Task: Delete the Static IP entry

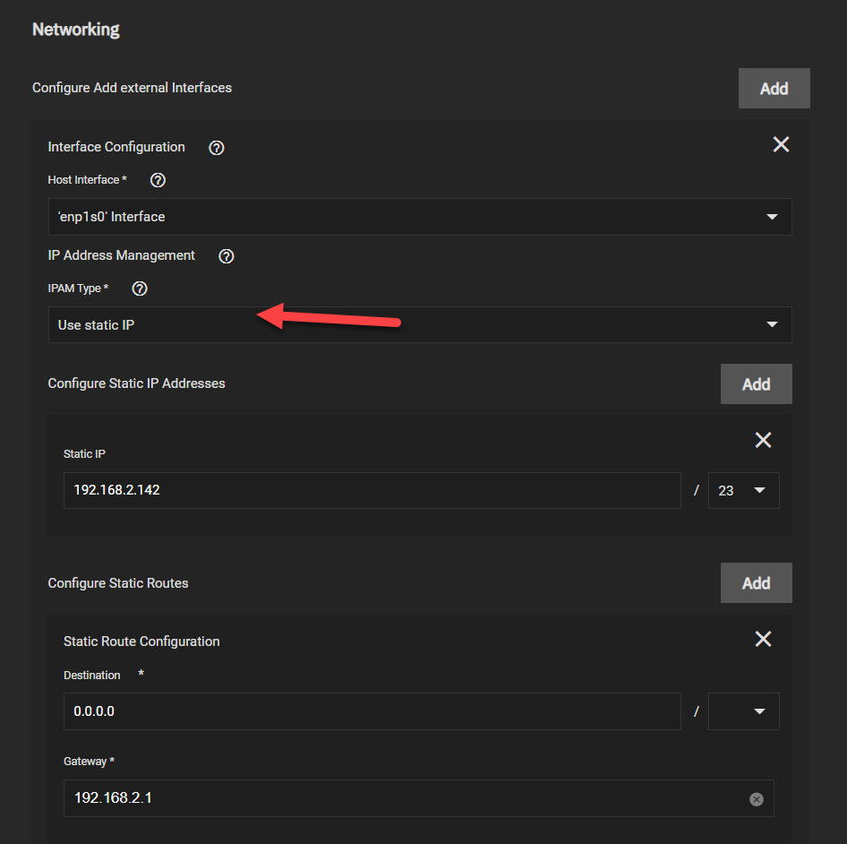Action: [763, 440]
